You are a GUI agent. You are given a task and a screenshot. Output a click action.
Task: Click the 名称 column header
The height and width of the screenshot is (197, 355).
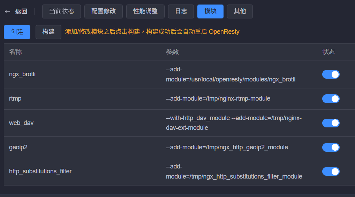point(15,52)
